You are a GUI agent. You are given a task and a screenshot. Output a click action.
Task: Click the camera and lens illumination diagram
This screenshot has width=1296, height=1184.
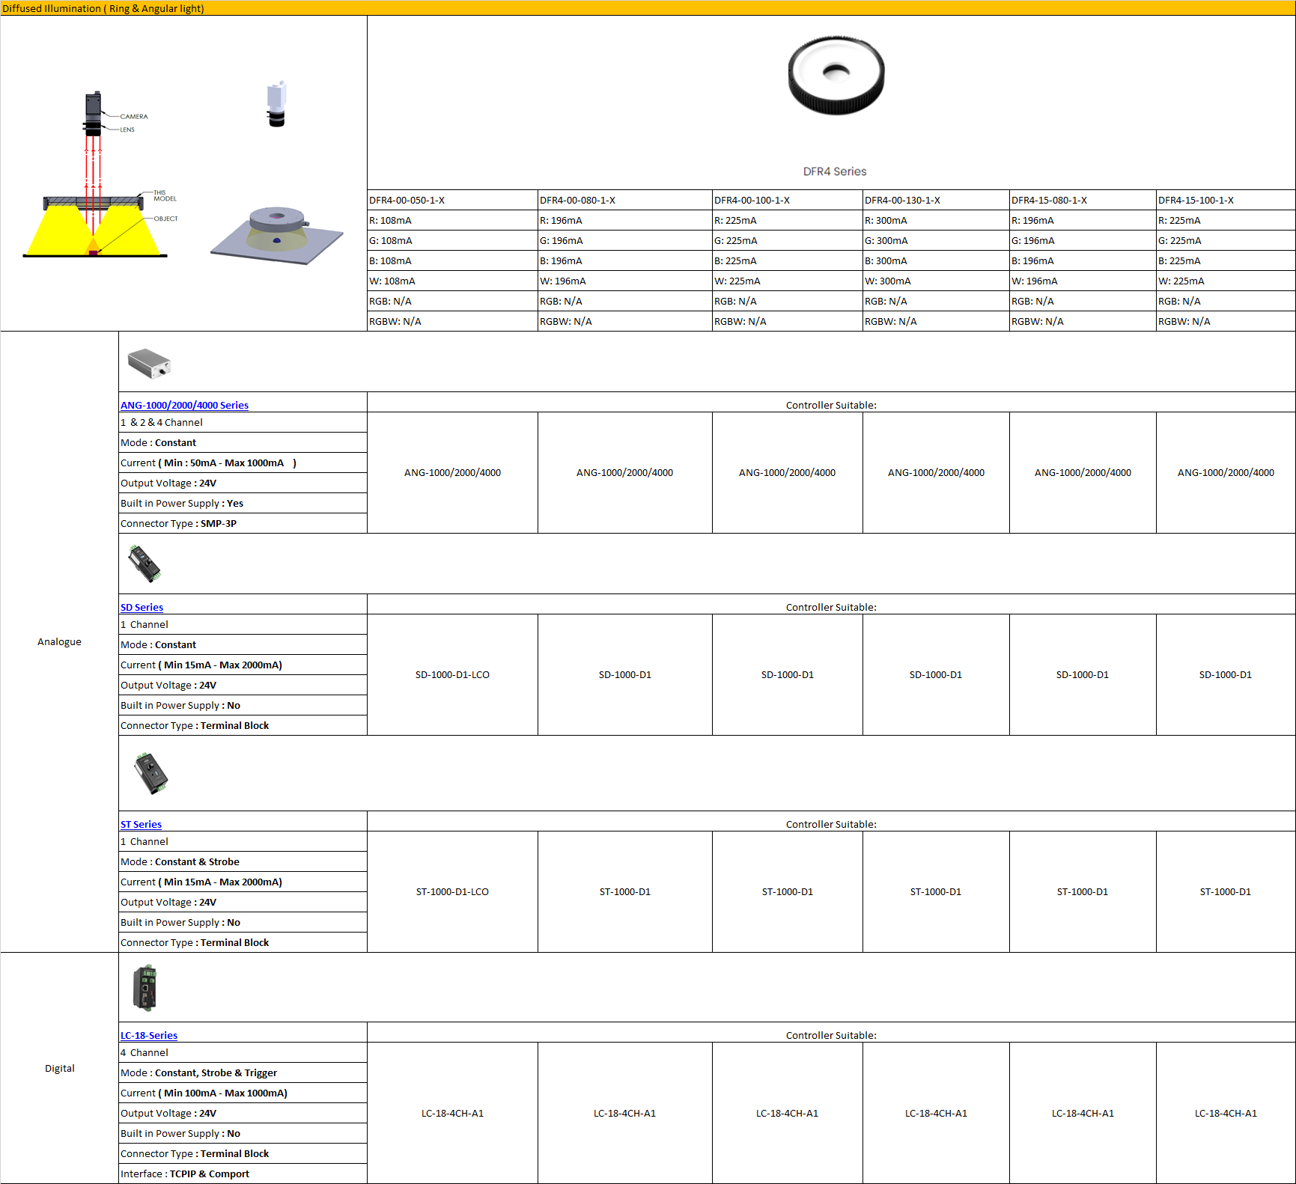[x=101, y=175]
